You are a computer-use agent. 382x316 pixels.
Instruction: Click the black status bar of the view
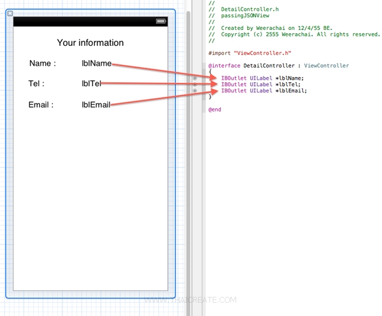click(90, 22)
